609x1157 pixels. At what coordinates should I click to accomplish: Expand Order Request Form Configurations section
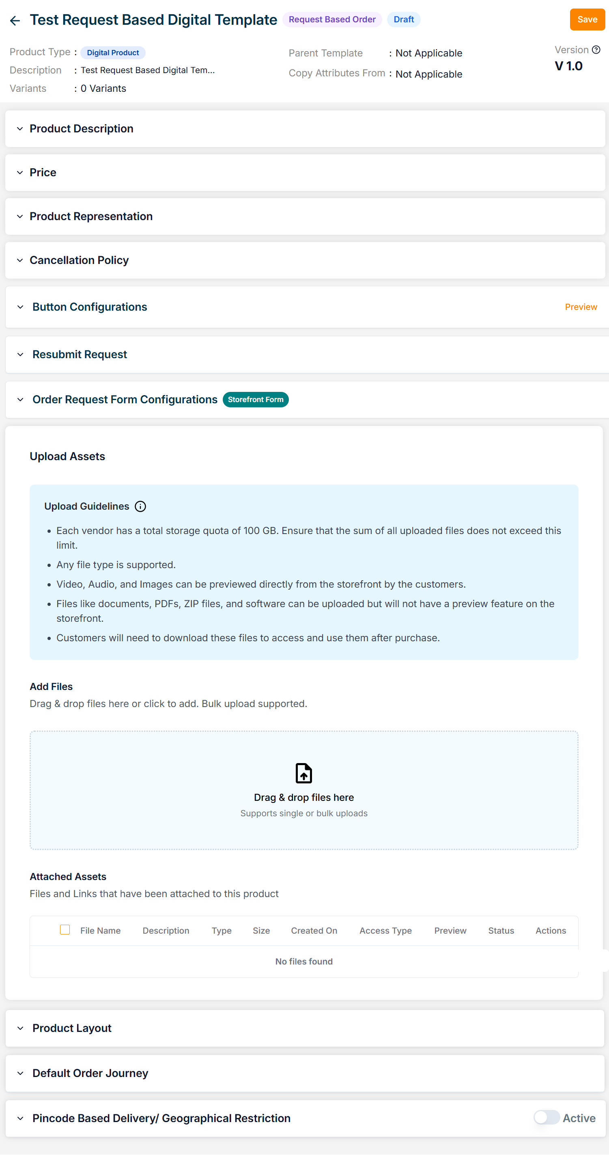(21, 400)
